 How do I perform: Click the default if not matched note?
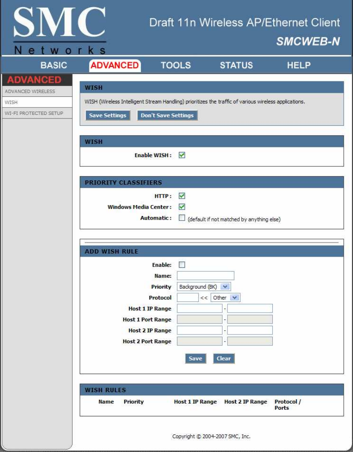pos(234,219)
